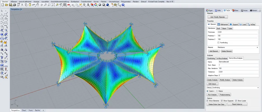Open Help with the blue question mark icon
The width and height of the screenshot is (262, 112).
pos(123,5)
